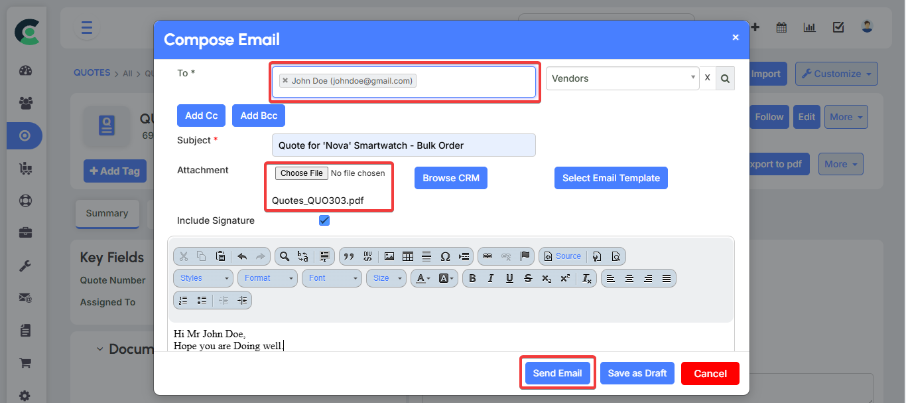Click the Browse CRM button
The height and width of the screenshot is (403, 906).
451,178
